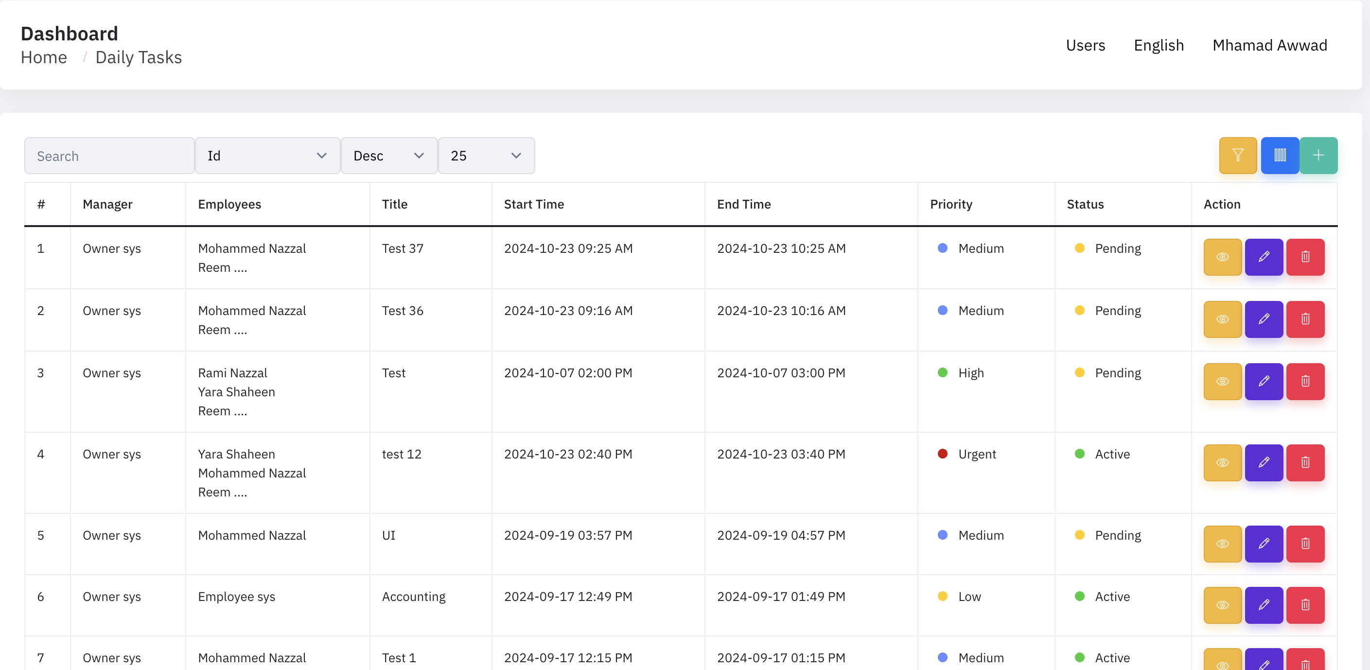Click the Daily Tasks breadcrumb

[x=138, y=57]
